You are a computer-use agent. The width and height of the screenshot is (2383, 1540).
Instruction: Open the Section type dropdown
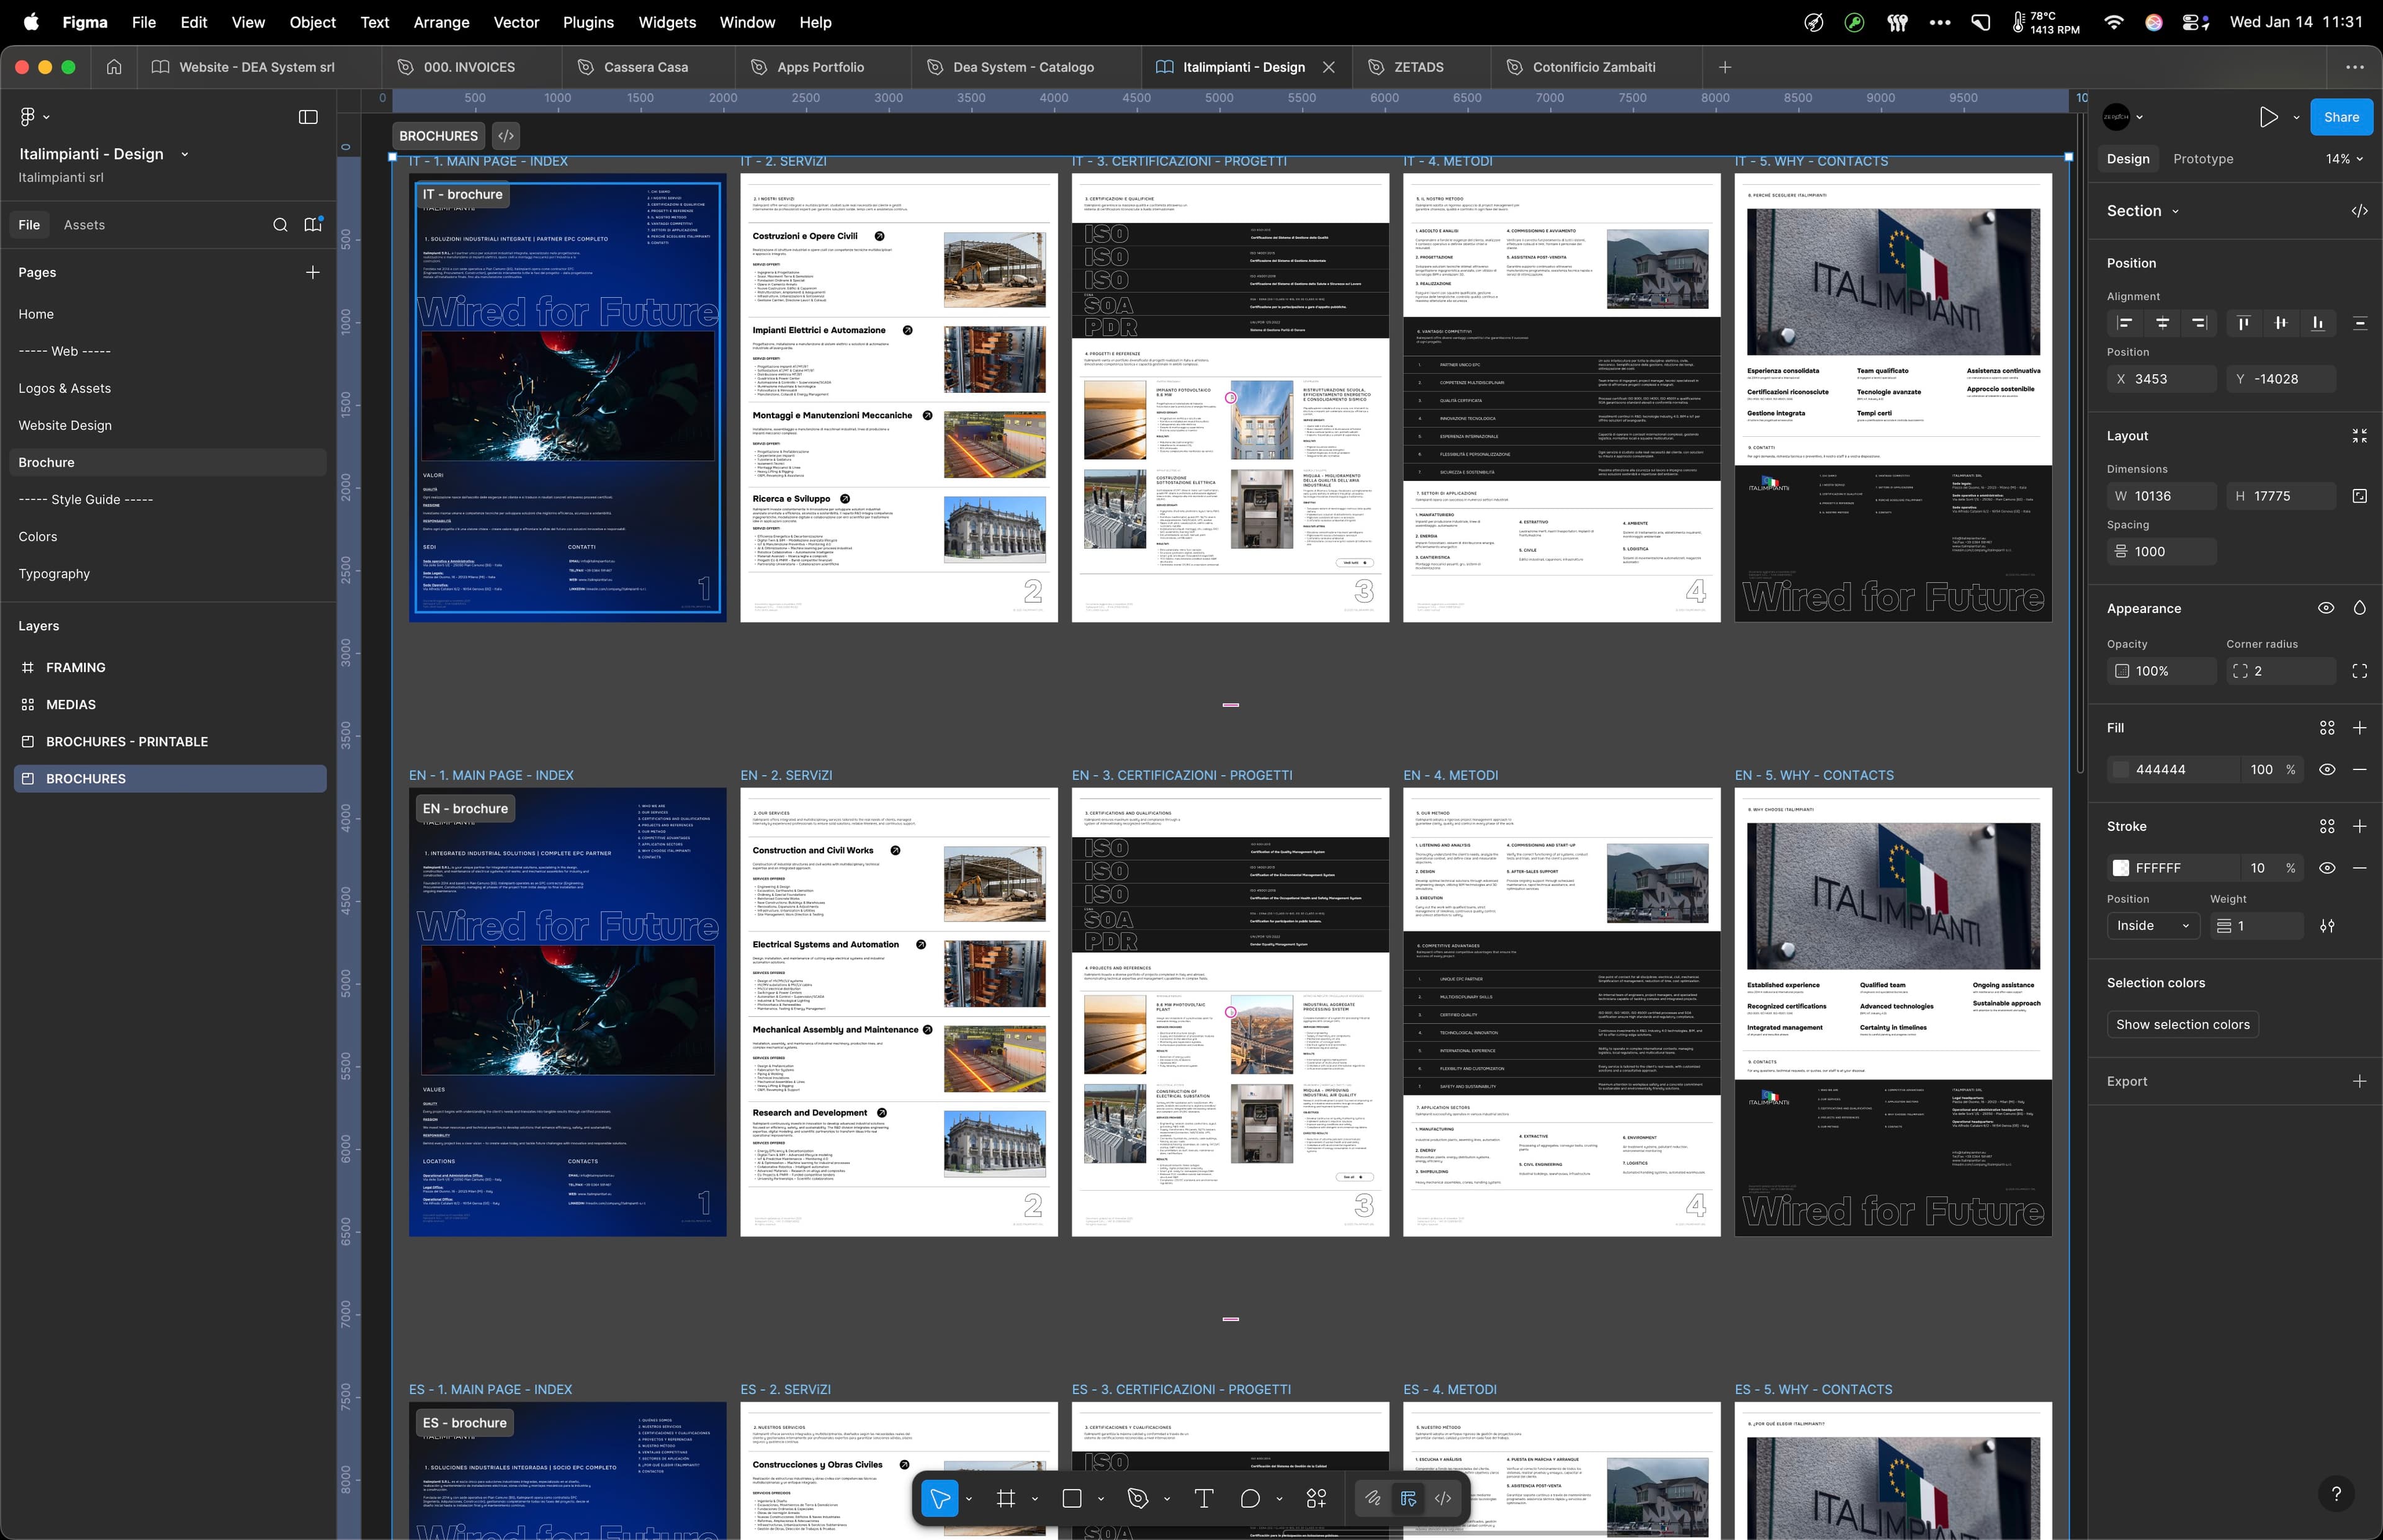[x=2143, y=211]
